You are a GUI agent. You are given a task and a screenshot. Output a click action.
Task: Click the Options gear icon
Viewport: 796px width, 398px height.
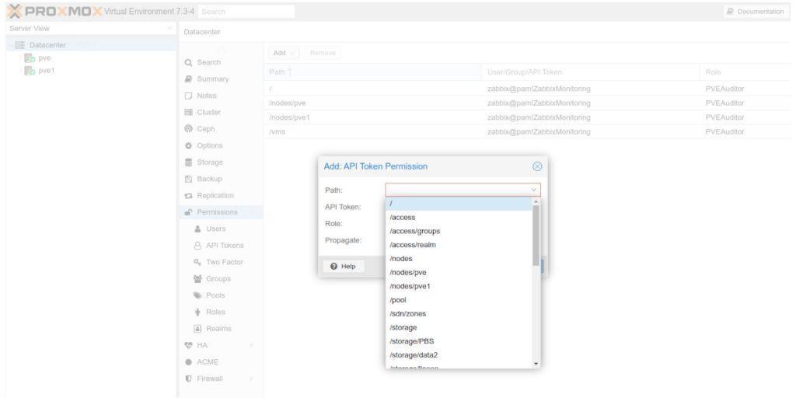(x=188, y=145)
